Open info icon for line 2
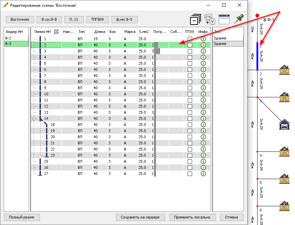 pos(203,45)
